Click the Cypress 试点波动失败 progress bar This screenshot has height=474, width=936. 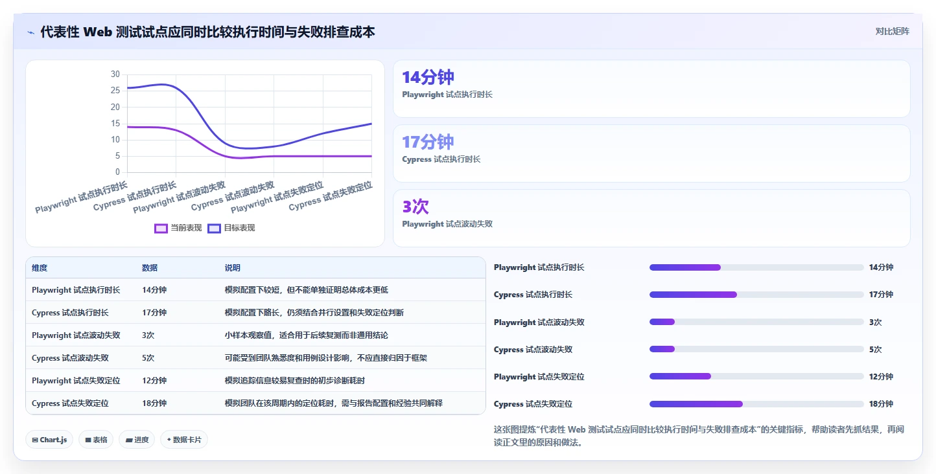756,349
